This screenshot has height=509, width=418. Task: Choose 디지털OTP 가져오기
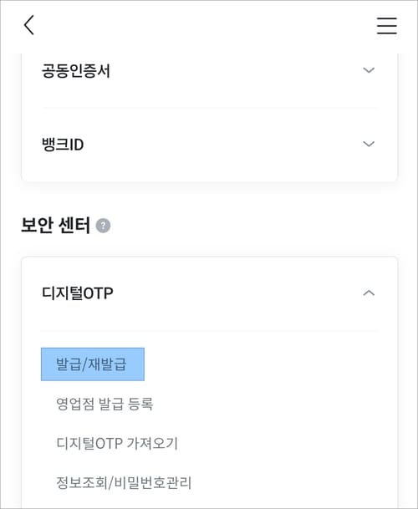[x=117, y=443]
